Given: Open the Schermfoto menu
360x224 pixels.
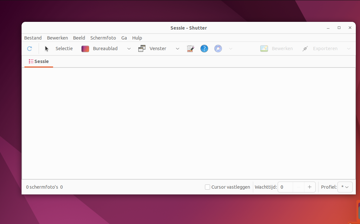Looking at the screenshot, I should pos(103,38).
